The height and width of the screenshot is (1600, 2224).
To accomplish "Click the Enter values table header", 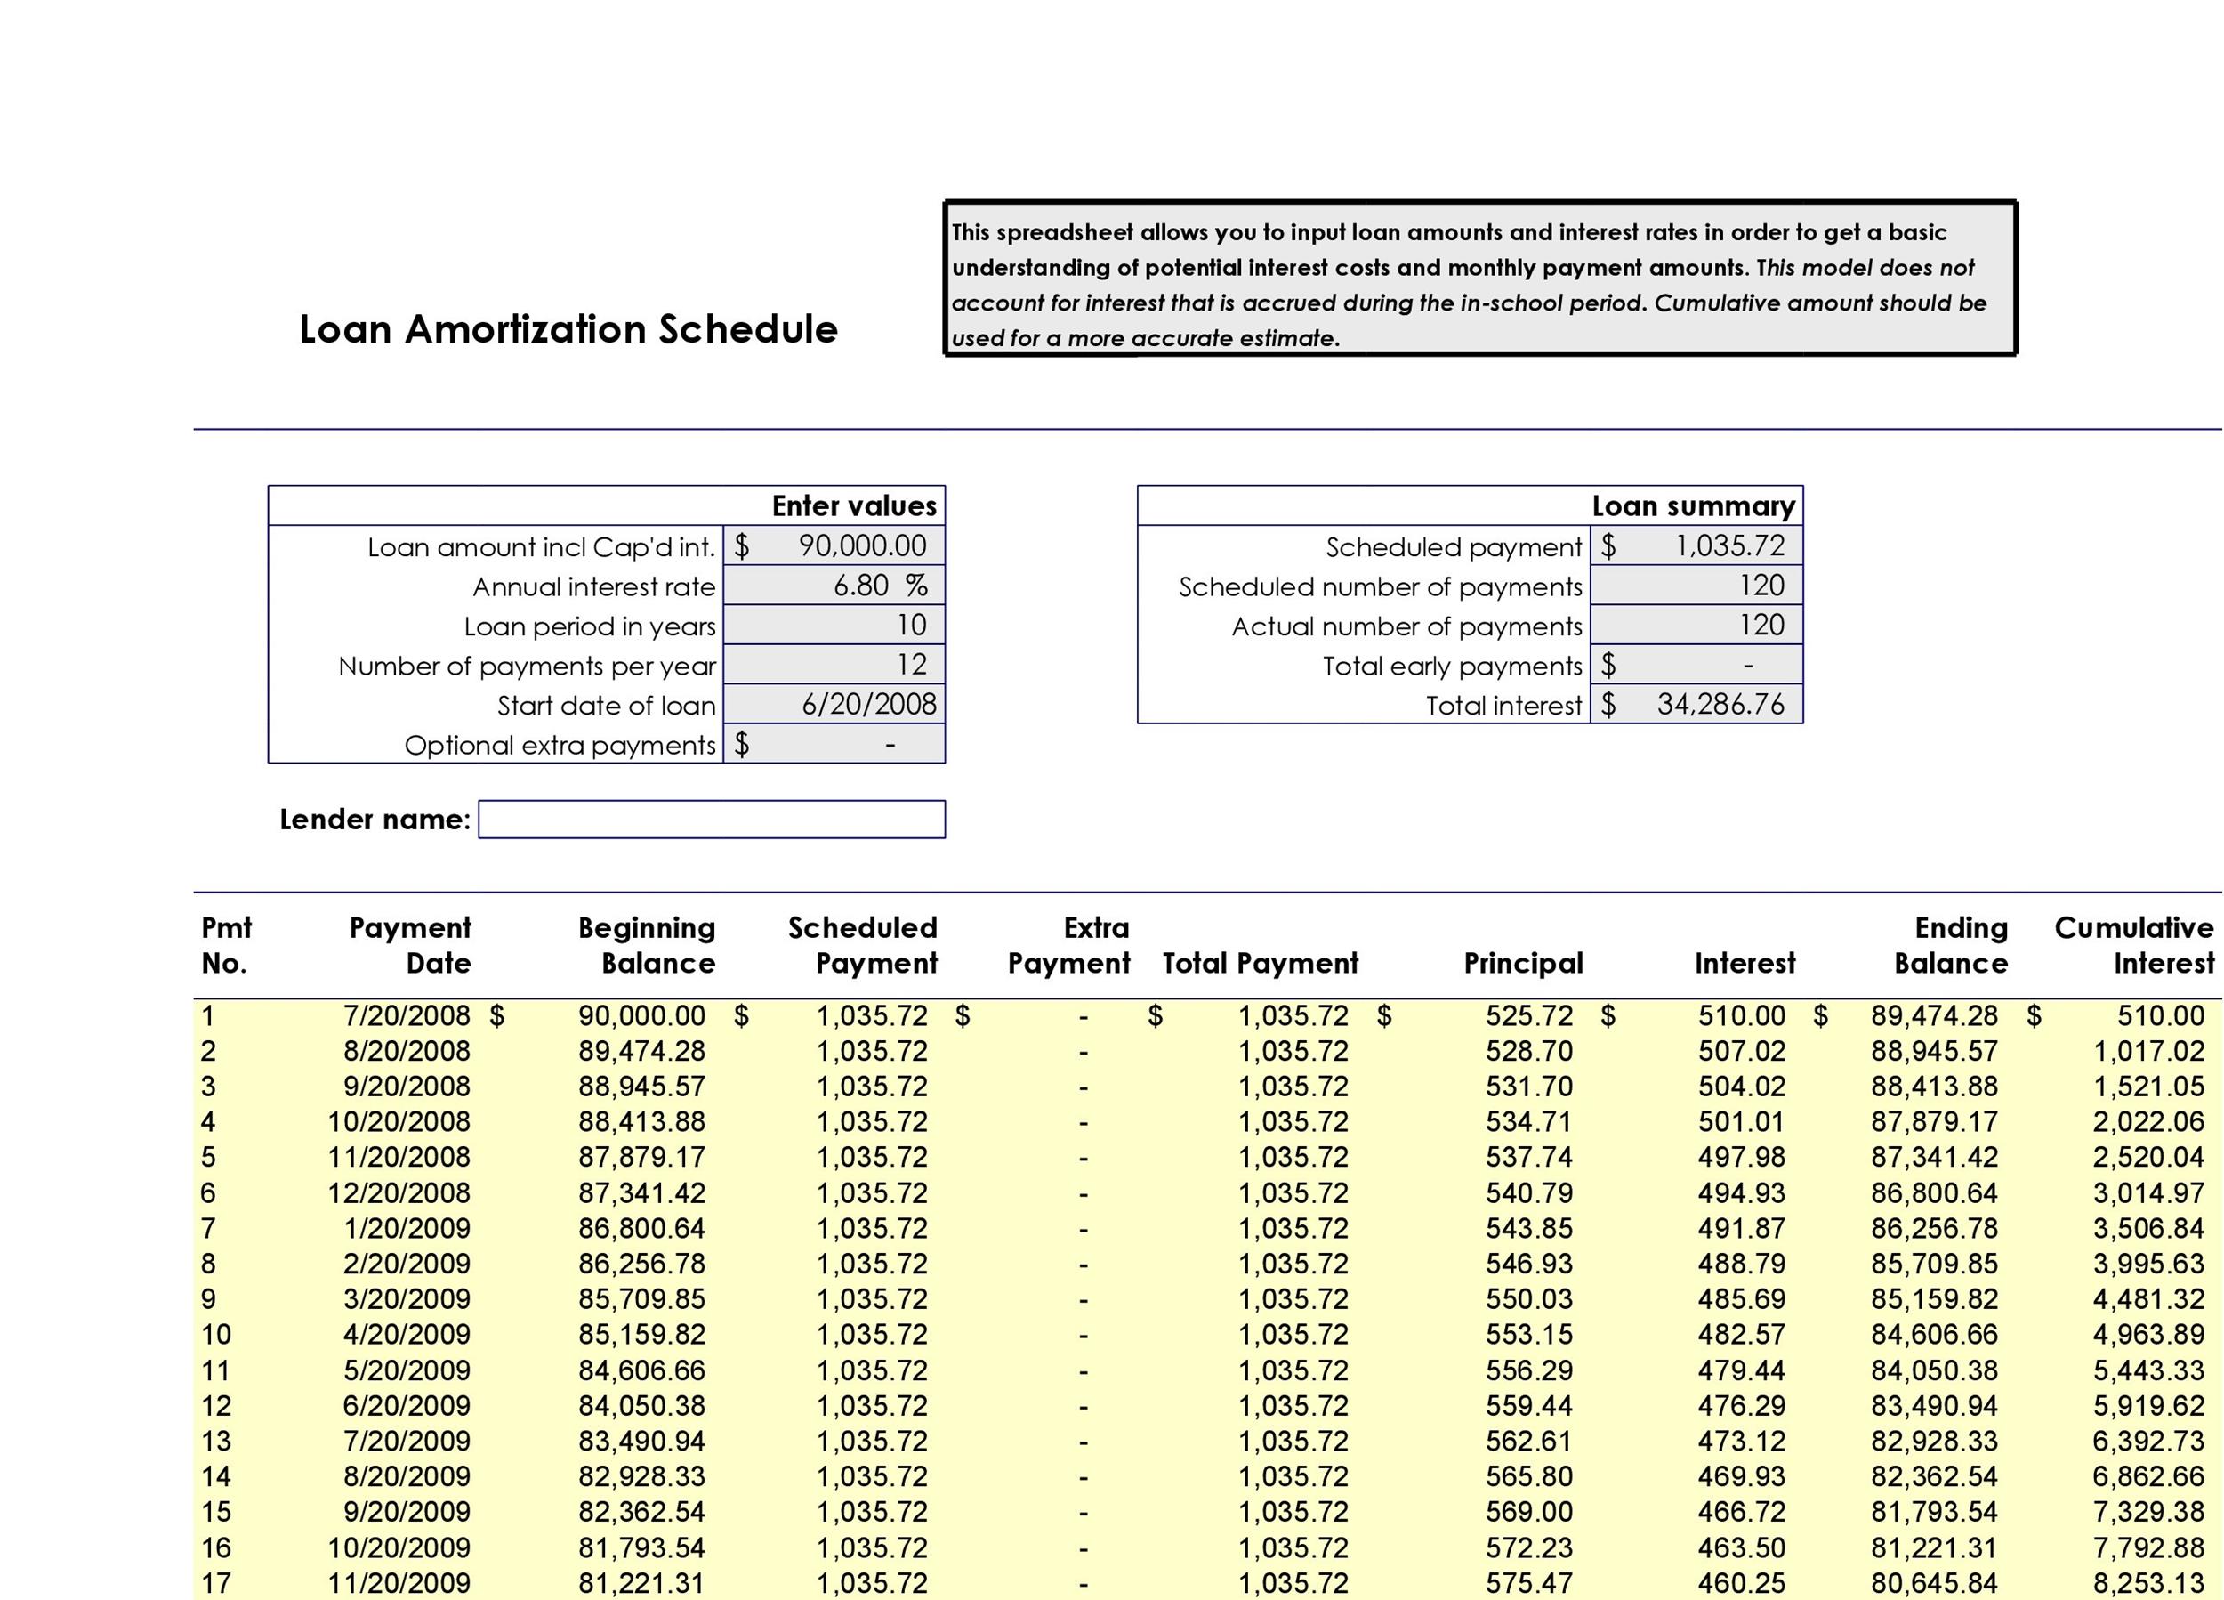I will tap(853, 506).
